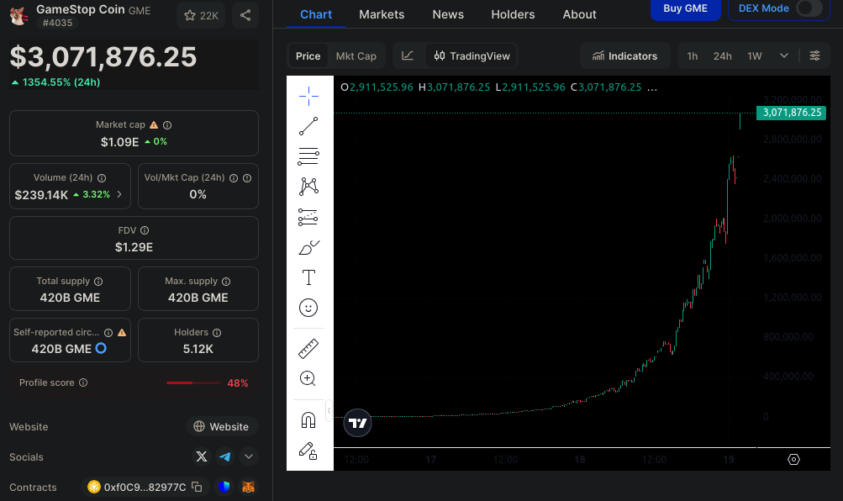The width and height of the screenshot is (843, 501).
Task: Switch to simple line chart view
Action: click(x=408, y=55)
